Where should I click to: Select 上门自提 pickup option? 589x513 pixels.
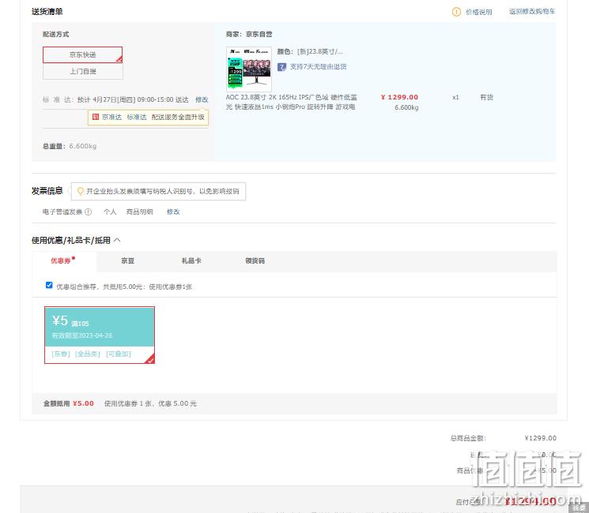(x=83, y=71)
